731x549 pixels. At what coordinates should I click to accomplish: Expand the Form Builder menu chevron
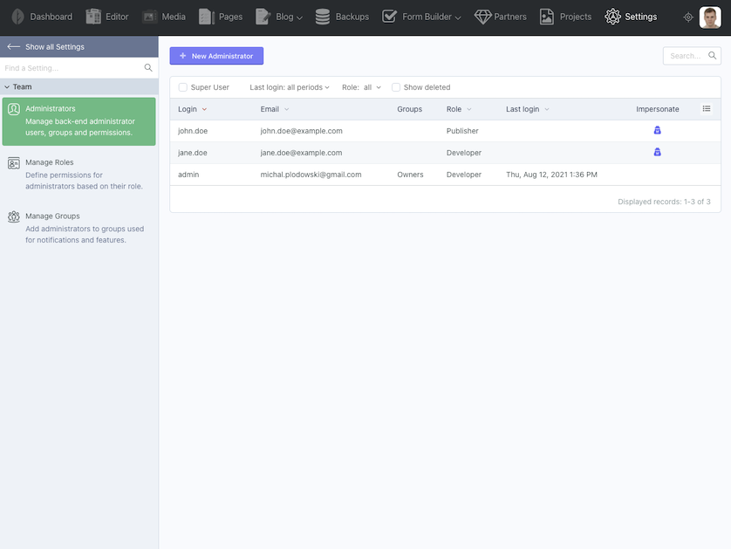458,17
